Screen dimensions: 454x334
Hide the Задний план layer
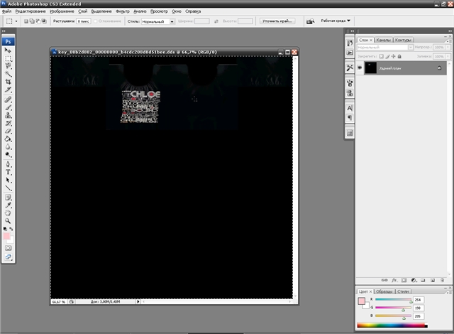pyautogui.click(x=360, y=68)
